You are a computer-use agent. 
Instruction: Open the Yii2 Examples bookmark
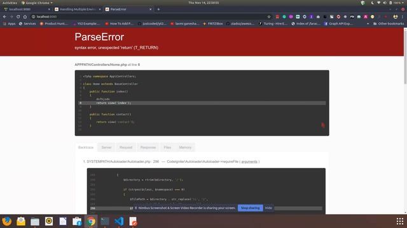point(86,23)
